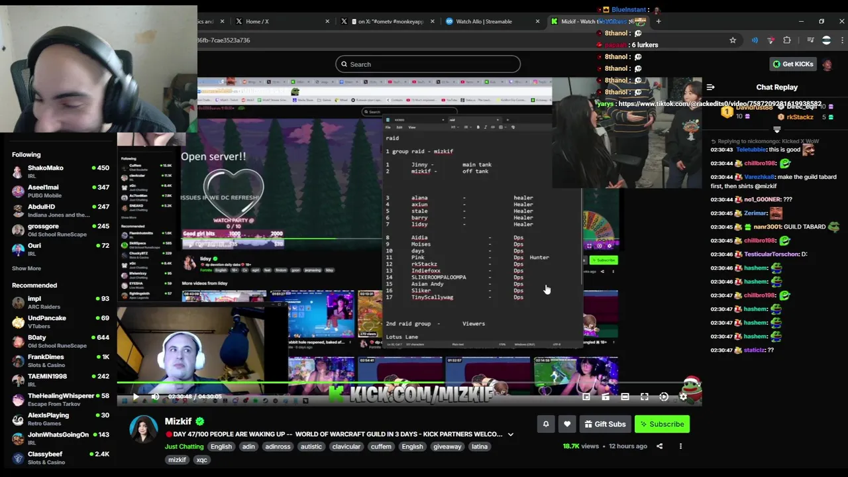Select the giveaway tag
Screen dimensions: 848x477
447,447
